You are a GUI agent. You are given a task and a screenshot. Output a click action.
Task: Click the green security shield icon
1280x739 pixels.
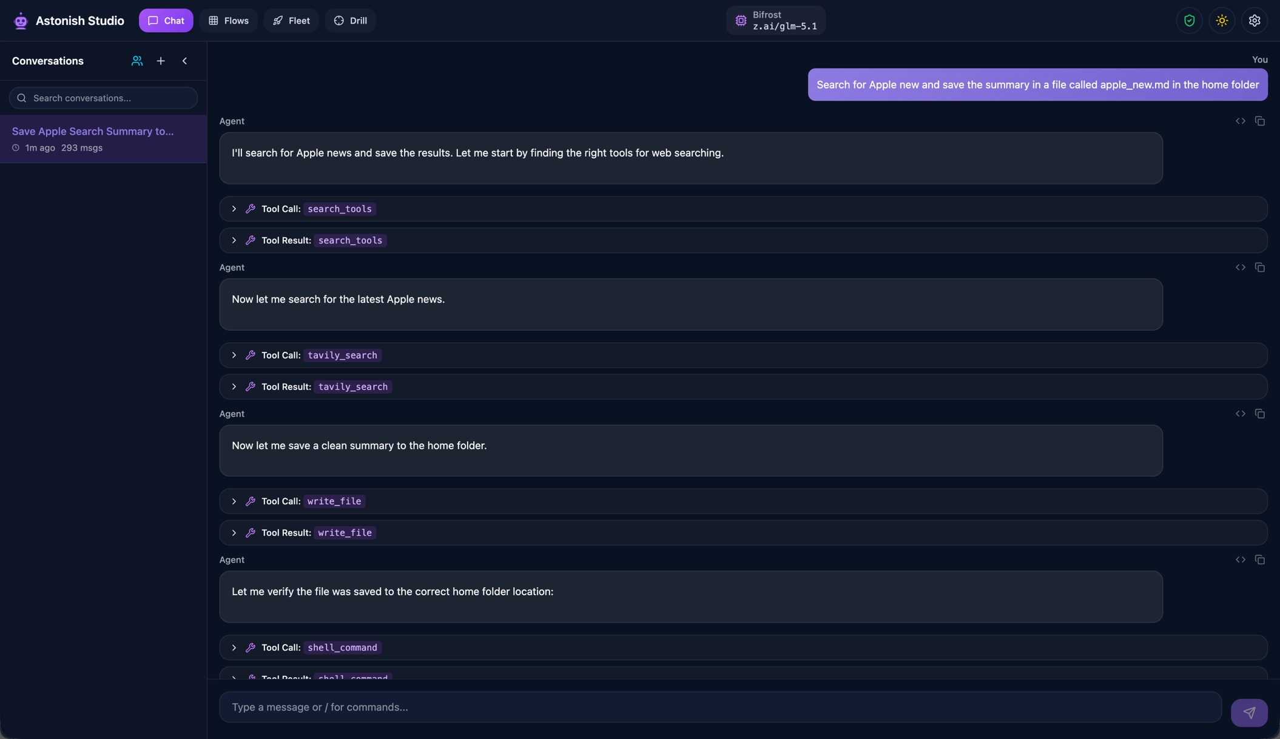(1188, 20)
